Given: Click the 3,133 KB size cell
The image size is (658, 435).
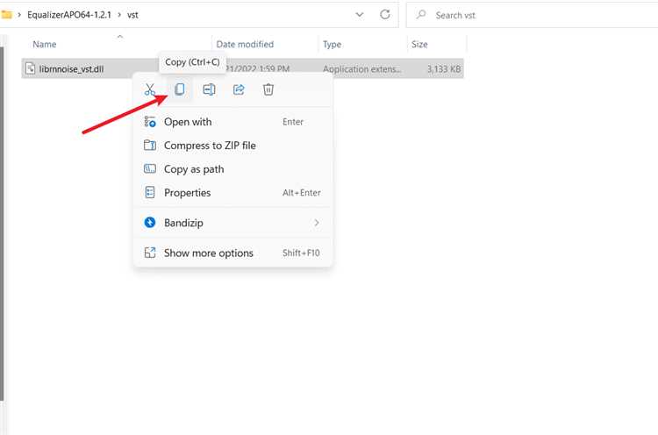Looking at the screenshot, I should click(444, 68).
